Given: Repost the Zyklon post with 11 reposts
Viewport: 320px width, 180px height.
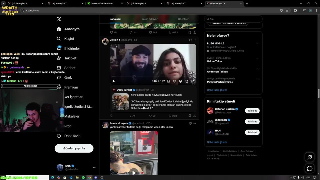Looking at the screenshot, I should [x=132, y=116].
